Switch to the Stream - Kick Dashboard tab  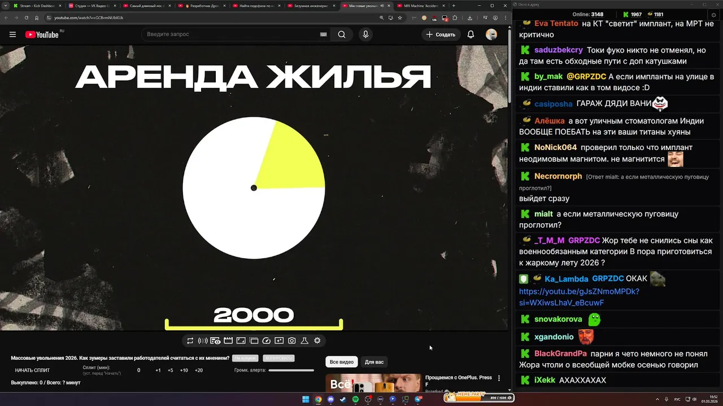37,6
